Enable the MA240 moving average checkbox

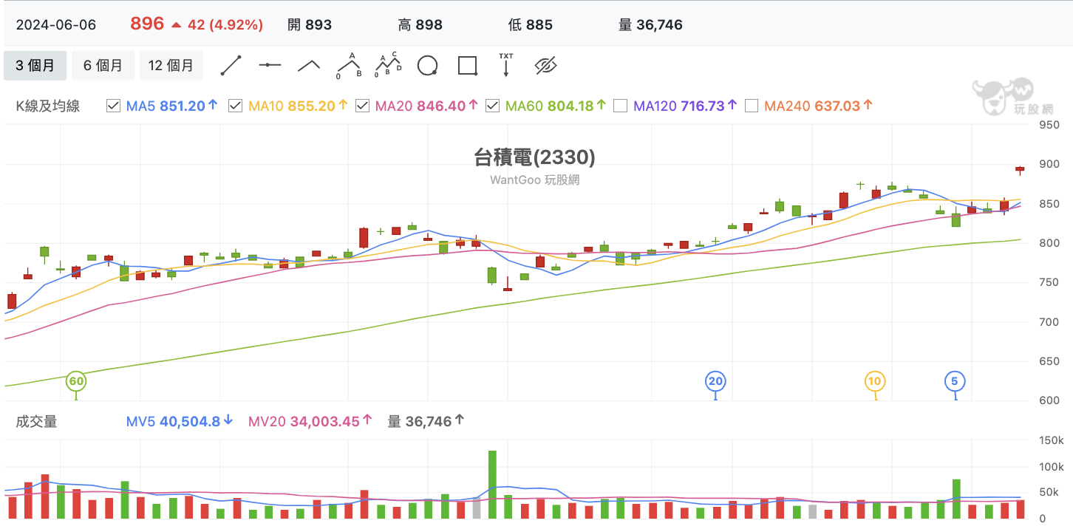pos(752,106)
